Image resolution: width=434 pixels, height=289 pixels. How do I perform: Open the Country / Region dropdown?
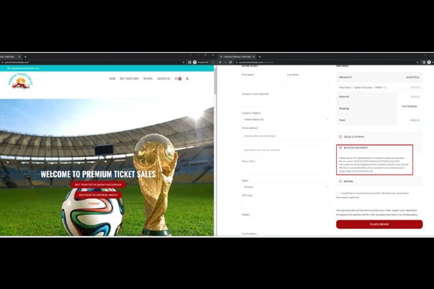click(285, 120)
